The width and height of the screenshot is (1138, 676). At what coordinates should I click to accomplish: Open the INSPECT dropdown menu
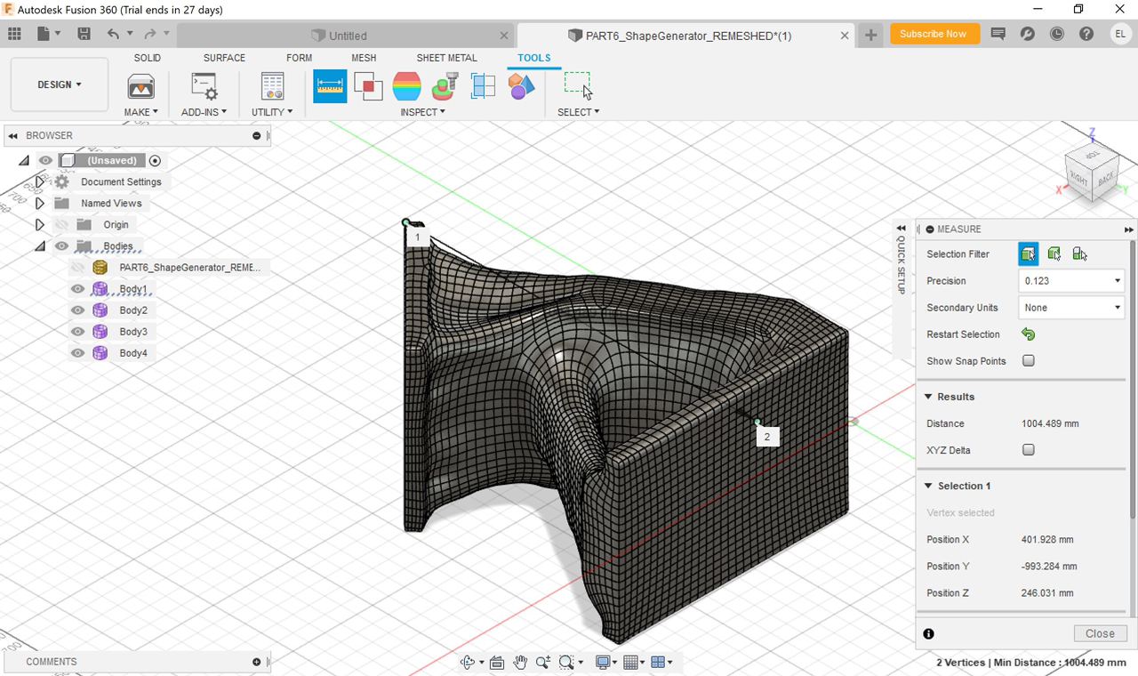[x=422, y=112]
